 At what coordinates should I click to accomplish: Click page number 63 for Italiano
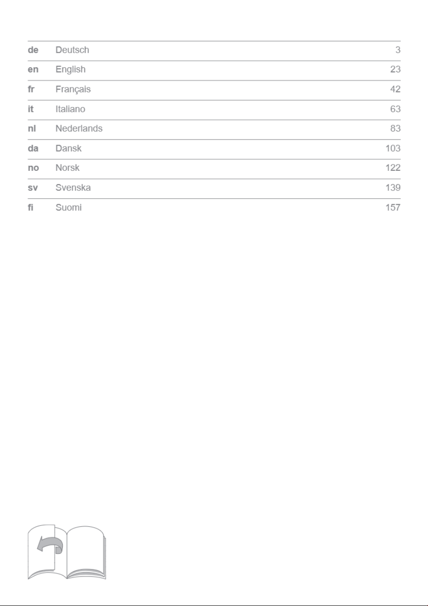pos(395,109)
